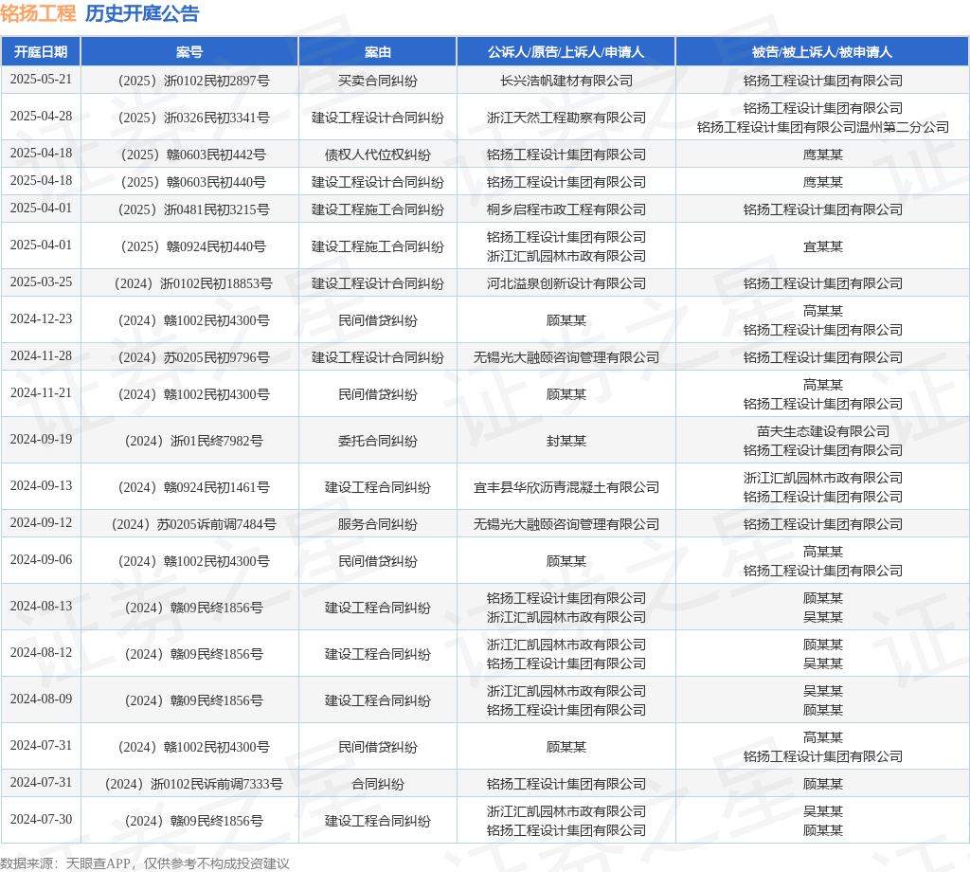Click date cell 2024-12-23

(41, 319)
